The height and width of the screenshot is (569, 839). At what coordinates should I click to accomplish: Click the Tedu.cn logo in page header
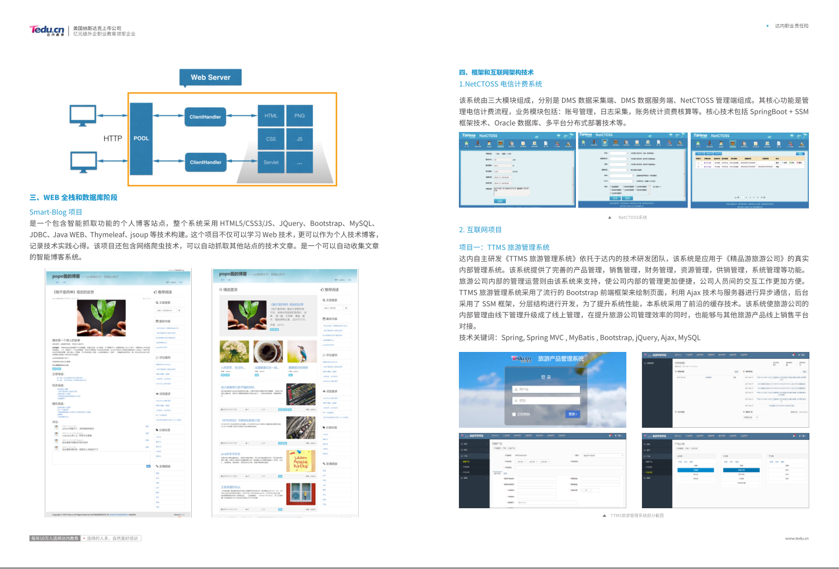pyautogui.click(x=47, y=30)
